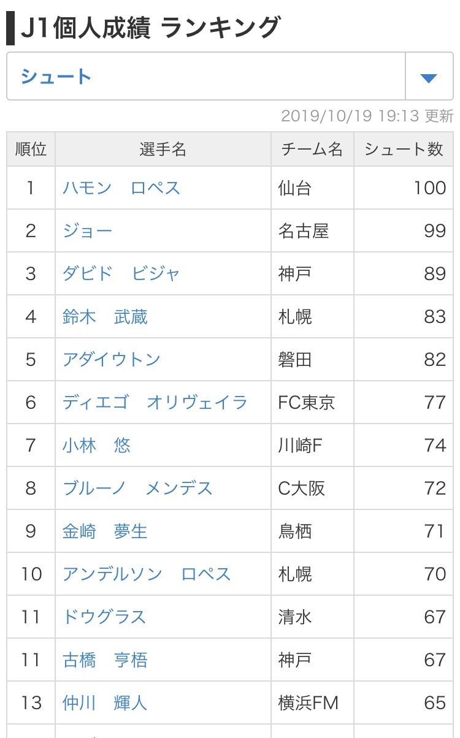Image resolution: width=460 pixels, height=738 pixels.
Task: Open the シュート category dropdown
Action: tap(205, 77)
